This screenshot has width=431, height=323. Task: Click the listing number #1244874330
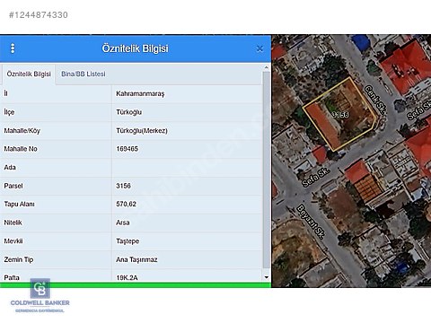(39, 15)
